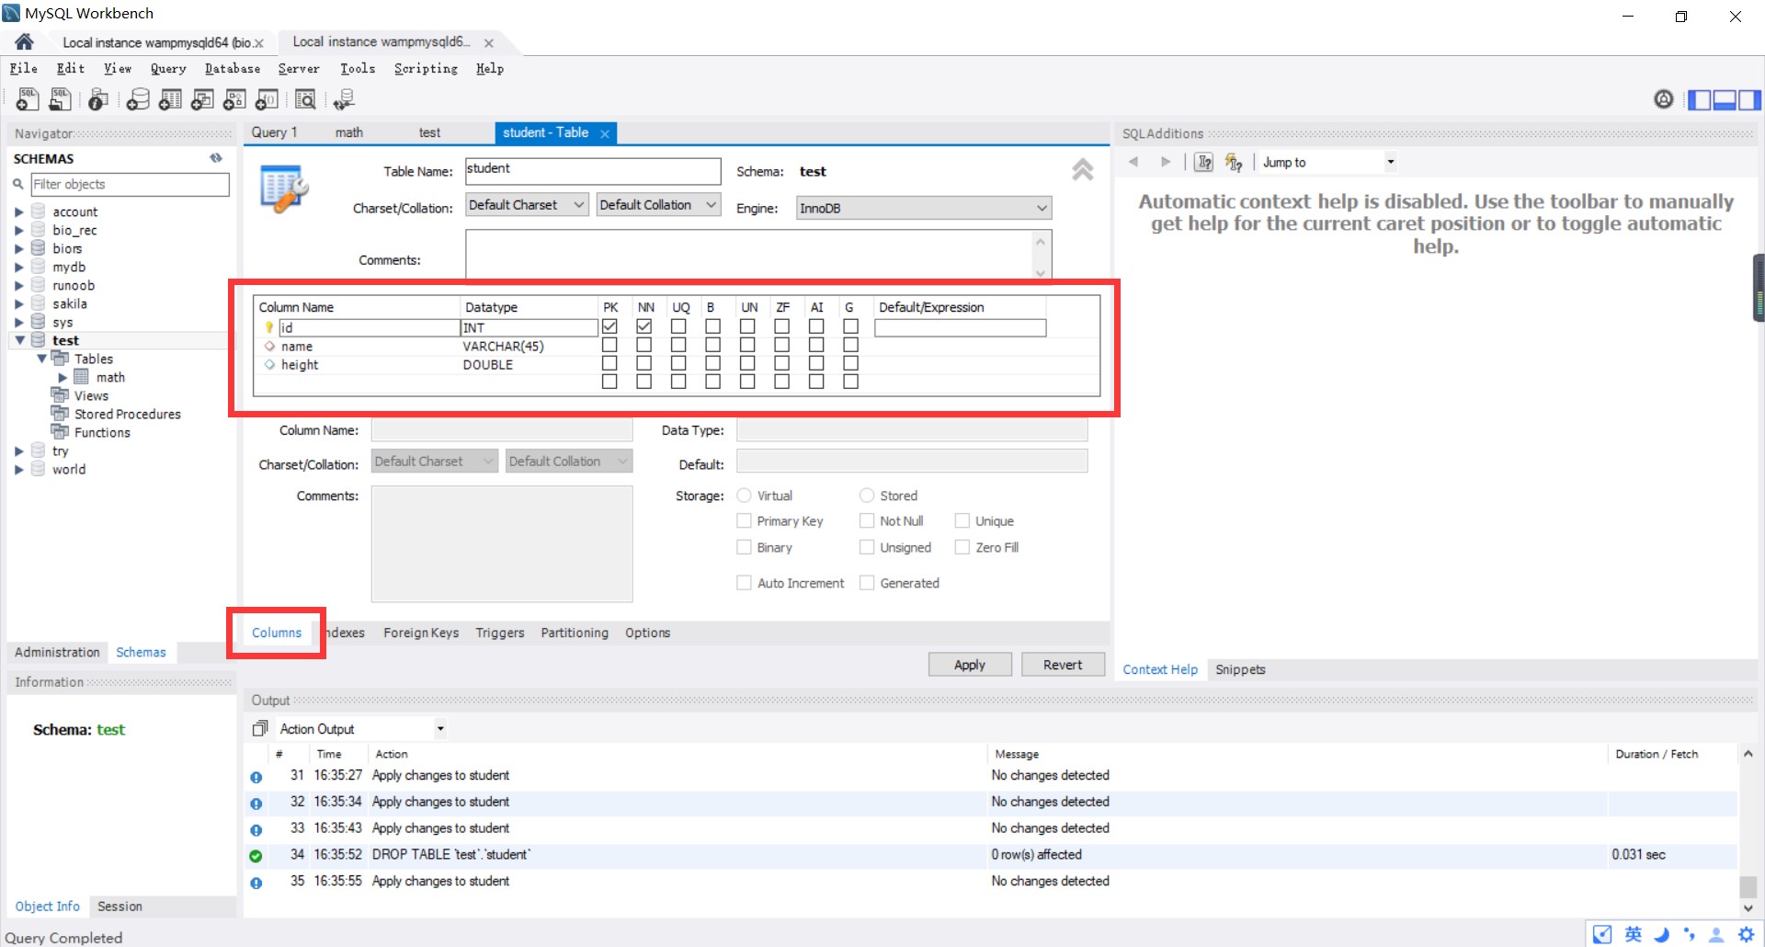Copy output icon beside Action Output

point(260,729)
